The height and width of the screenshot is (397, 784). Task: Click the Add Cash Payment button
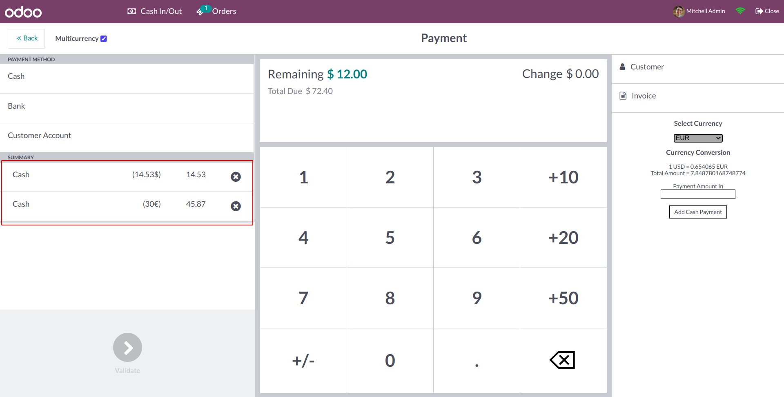click(698, 212)
